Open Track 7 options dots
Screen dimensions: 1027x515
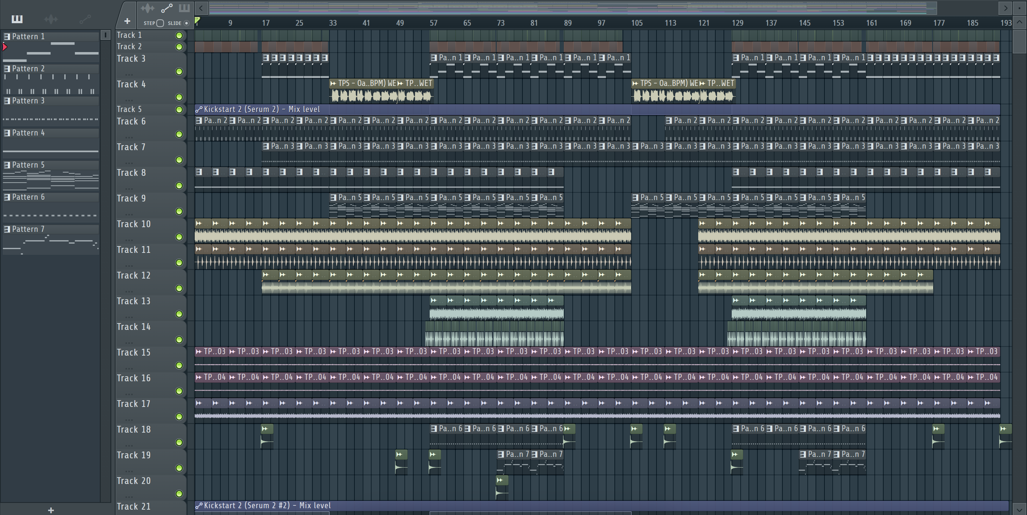(x=128, y=163)
